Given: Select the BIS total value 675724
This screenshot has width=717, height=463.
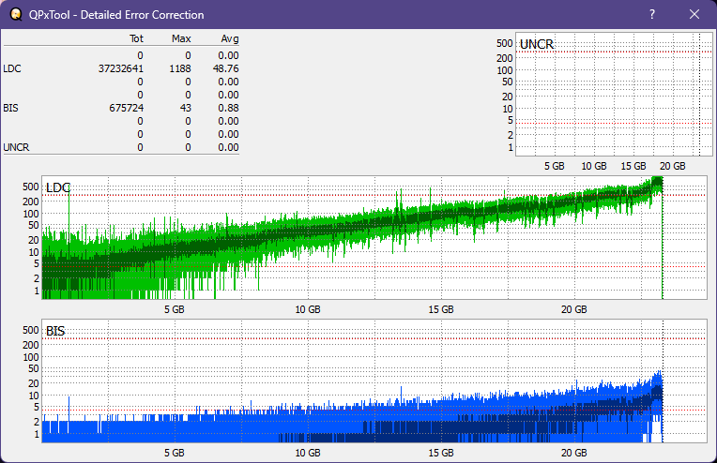Looking at the screenshot, I should [125, 108].
